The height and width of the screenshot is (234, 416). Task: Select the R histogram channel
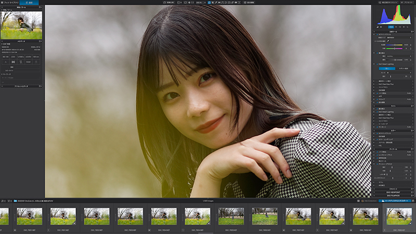(396, 27)
